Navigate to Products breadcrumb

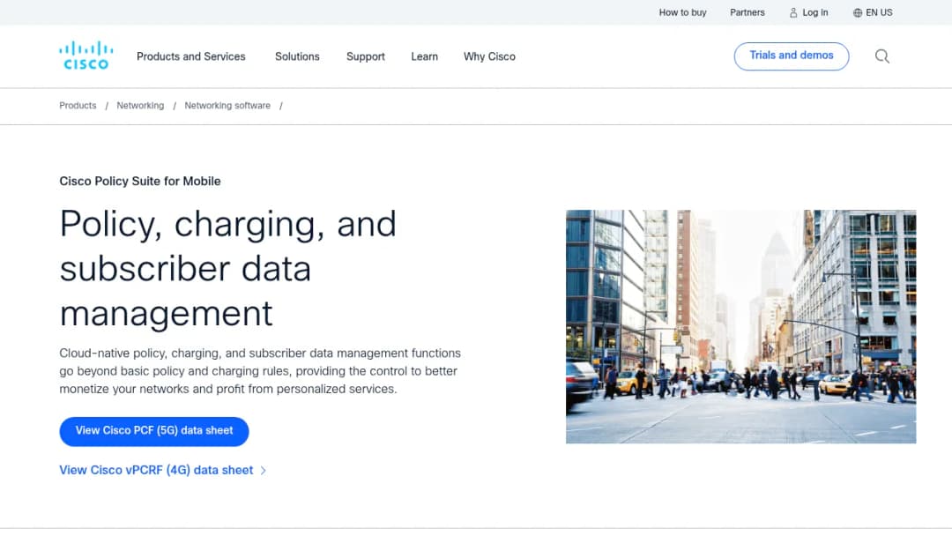pos(78,106)
